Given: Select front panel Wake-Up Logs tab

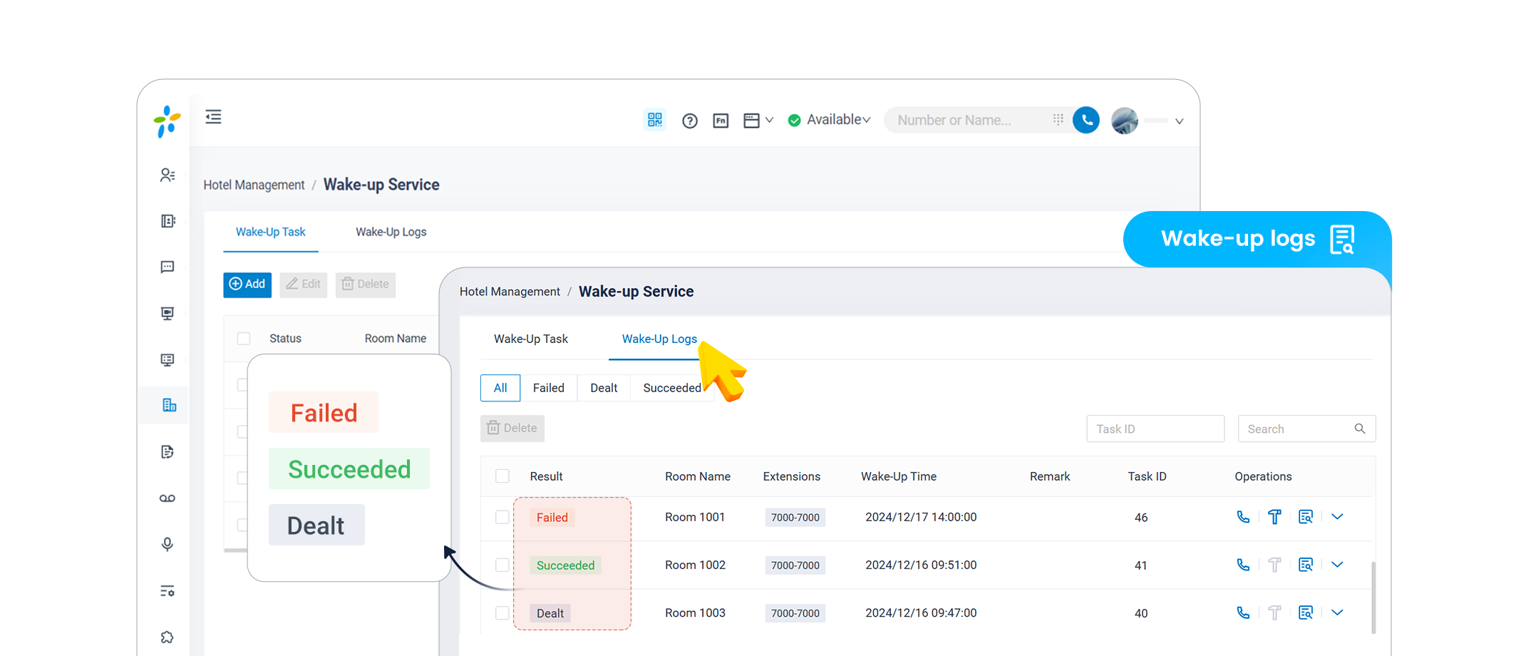Looking at the screenshot, I should (x=659, y=339).
